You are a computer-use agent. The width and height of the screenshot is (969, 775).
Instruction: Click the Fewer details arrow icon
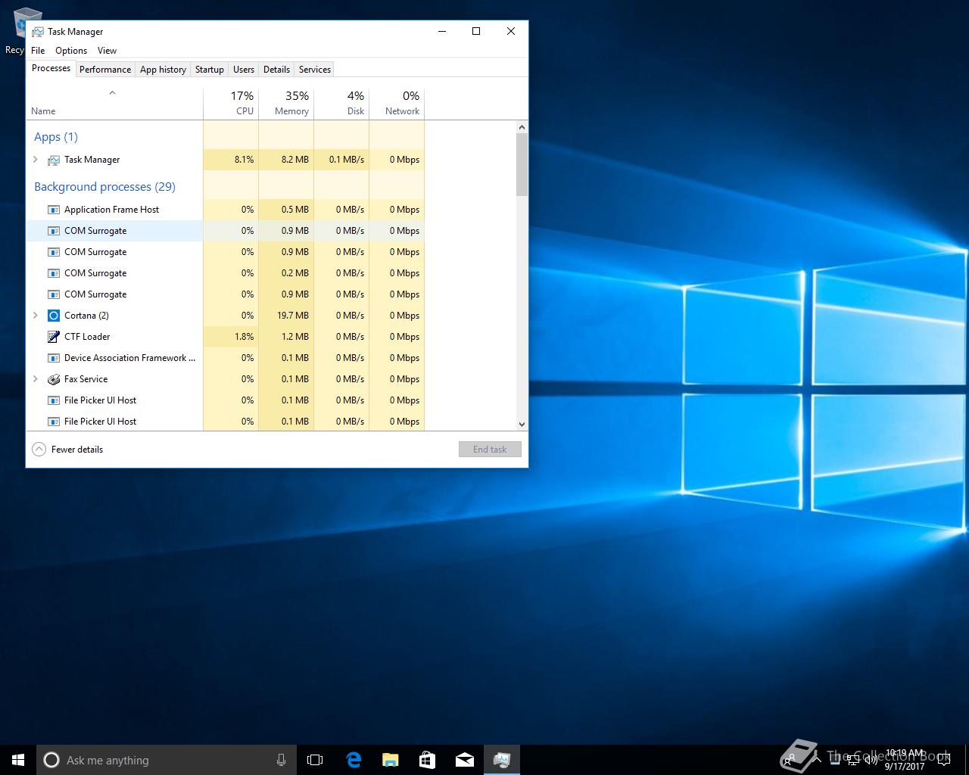39,450
